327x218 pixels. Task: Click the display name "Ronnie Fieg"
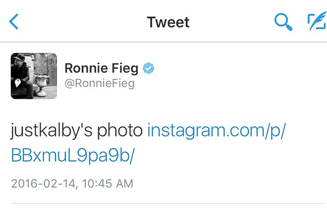pos(102,68)
